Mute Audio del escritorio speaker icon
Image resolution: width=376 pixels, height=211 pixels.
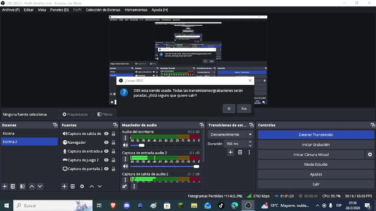pos(125,145)
